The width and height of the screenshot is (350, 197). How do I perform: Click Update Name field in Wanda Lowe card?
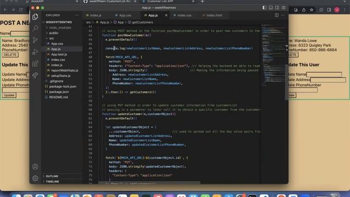[324, 74]
